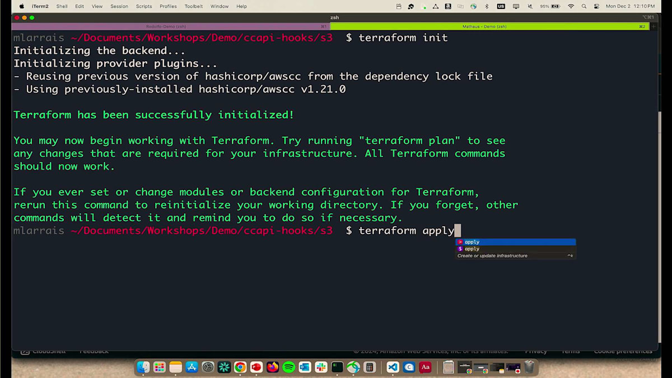Click 'Terraform has been successfully initialized!' message

coord(153,115)
